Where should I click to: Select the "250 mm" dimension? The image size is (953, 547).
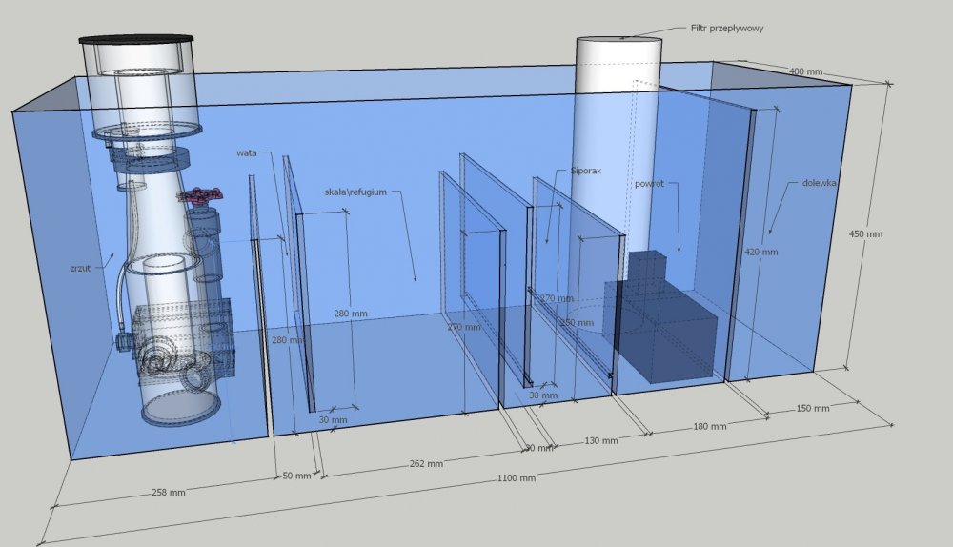click(x=577, y=323)
